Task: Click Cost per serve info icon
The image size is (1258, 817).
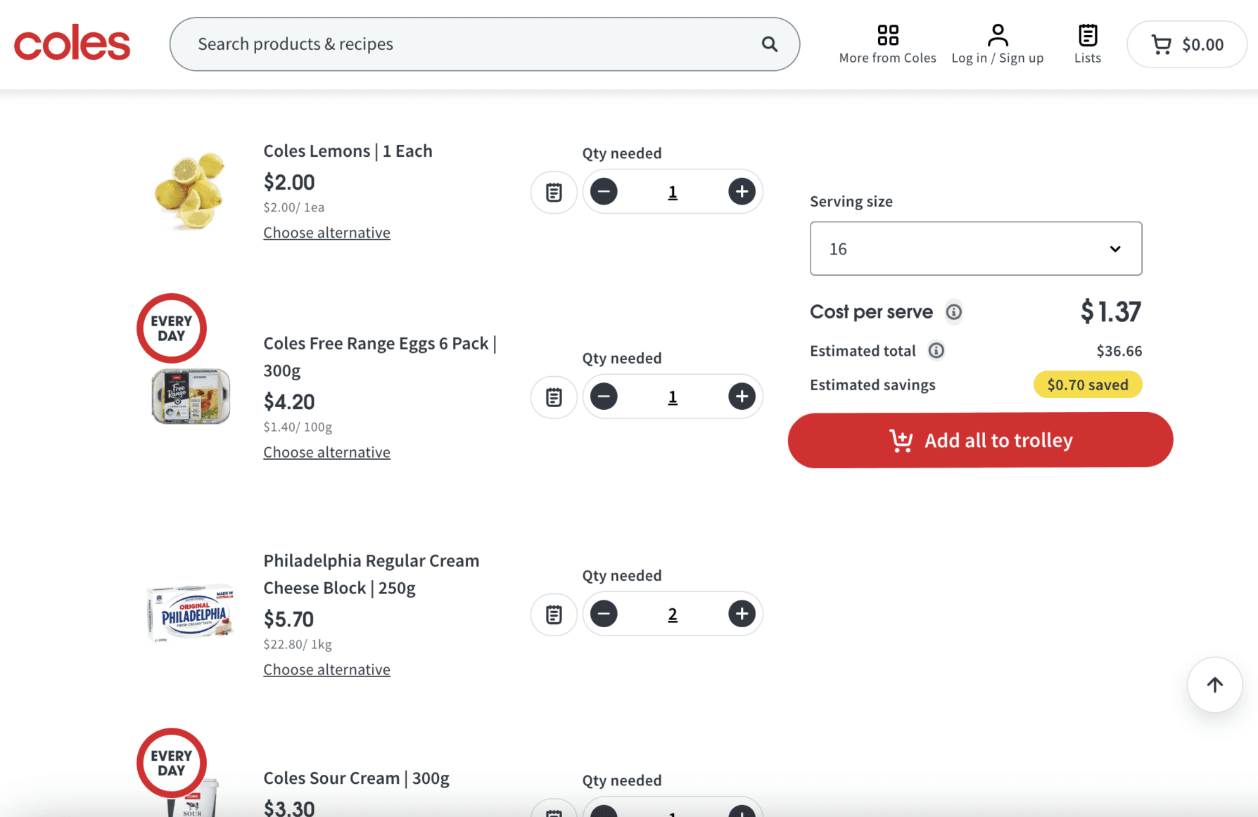Action: coord(953,311)
